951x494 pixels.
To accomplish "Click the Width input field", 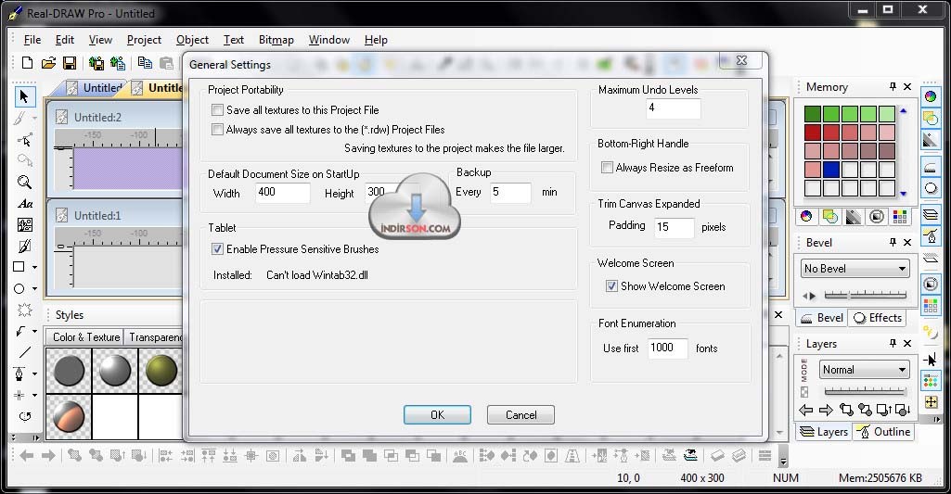I will coord(283,193).
